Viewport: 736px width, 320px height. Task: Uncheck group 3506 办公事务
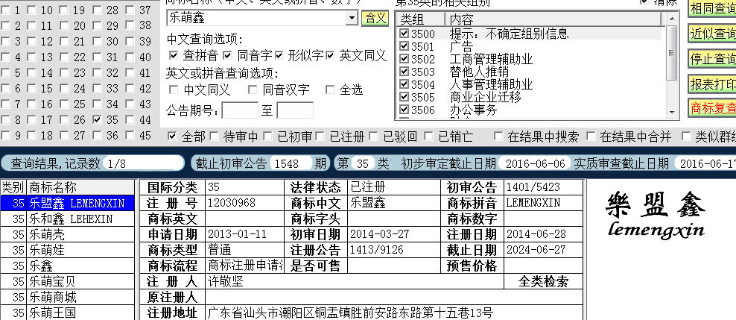point(405,110)
